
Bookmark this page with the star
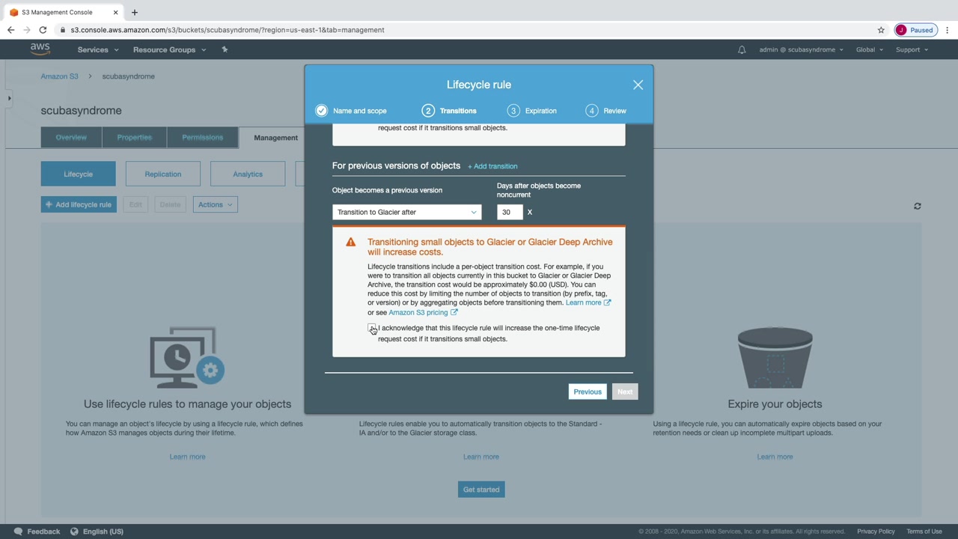tap(881, 30)
